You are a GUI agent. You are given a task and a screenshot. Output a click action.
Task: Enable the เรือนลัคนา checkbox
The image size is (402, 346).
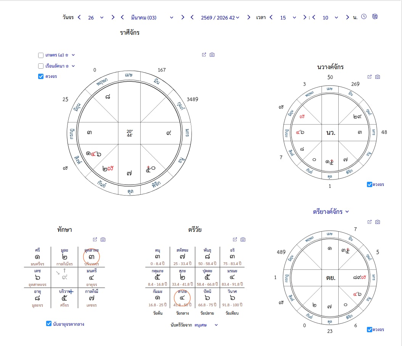[40, 66]
